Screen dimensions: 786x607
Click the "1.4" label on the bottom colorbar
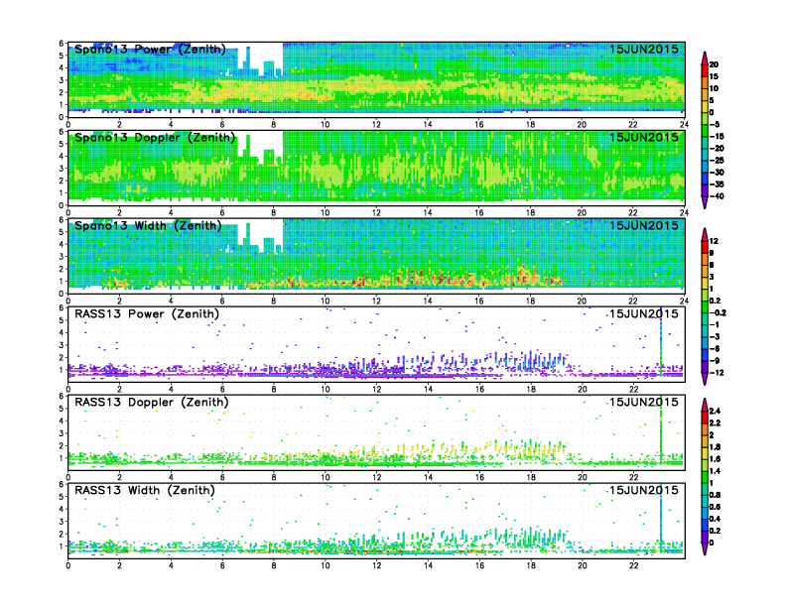pos(715,471)
